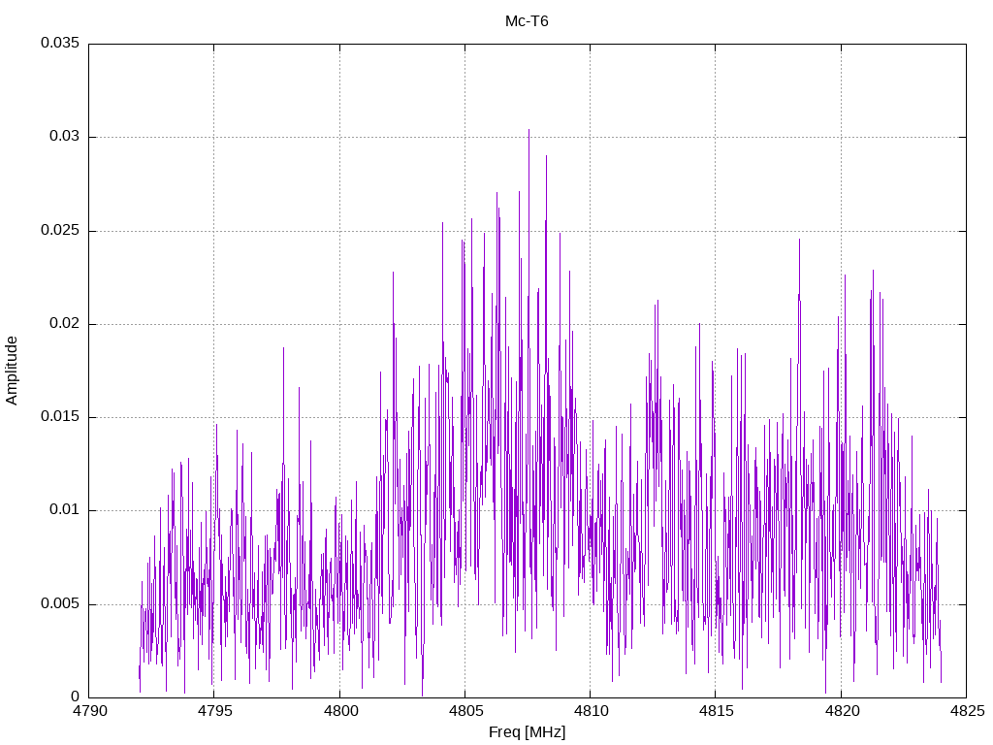Click the Freq [MHz] x-axis label
Image resolution: width=993 pixels, height=745 pixels.
click(x=527, y=732)
